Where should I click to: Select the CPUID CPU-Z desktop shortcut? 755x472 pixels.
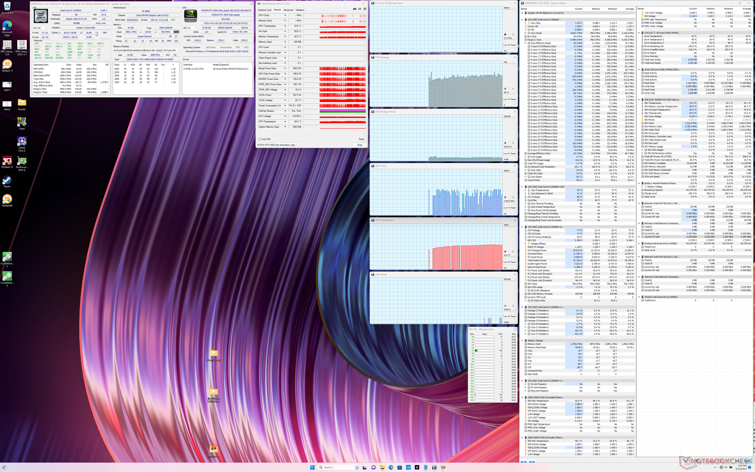(x=22, y=144)
